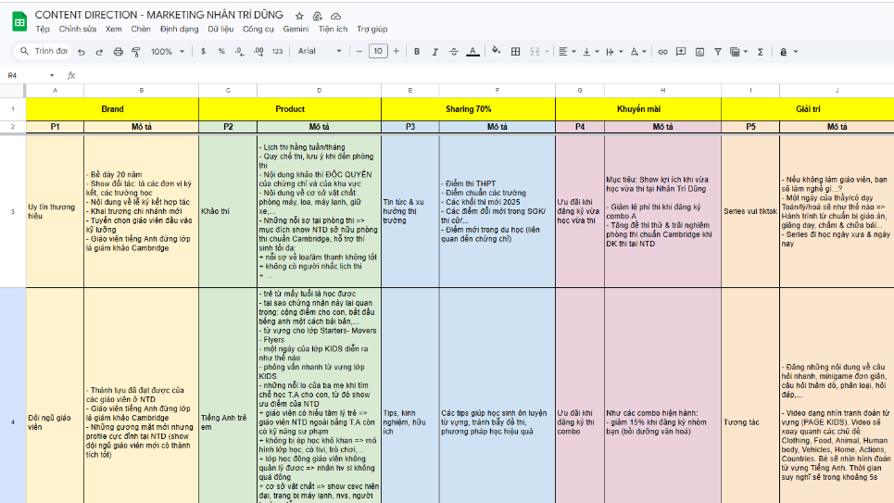Open more number formats 123
The image size is (894, 503).
pyautogui.click(x=277, y=51)
